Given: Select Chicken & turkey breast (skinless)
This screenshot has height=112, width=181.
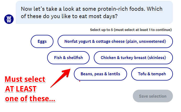Looking at the screenshot, I should coord(133,58).
